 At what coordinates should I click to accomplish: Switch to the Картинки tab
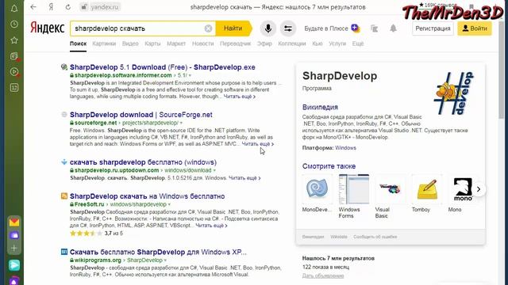[x=104, y=44]
